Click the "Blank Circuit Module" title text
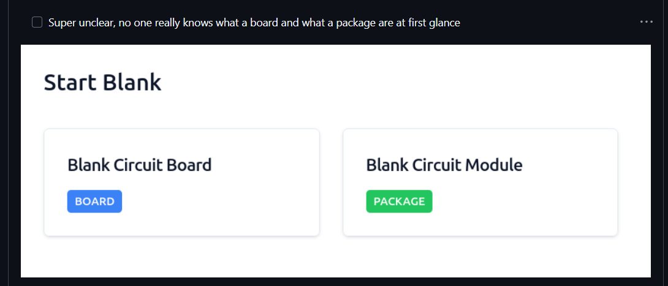The image size is (668, 286). point(444,165)
